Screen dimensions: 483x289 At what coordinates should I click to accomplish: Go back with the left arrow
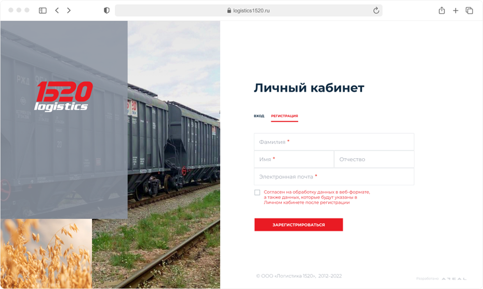click(57, 10)
